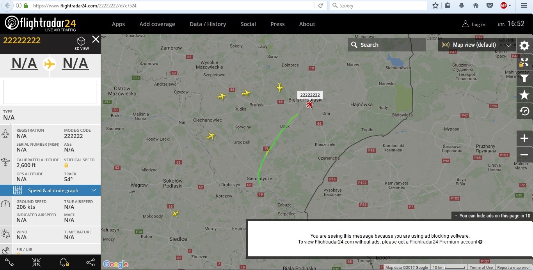This screenshot has width=533, height=270.
Task: Open the Press menu
Action: [277, 24]
